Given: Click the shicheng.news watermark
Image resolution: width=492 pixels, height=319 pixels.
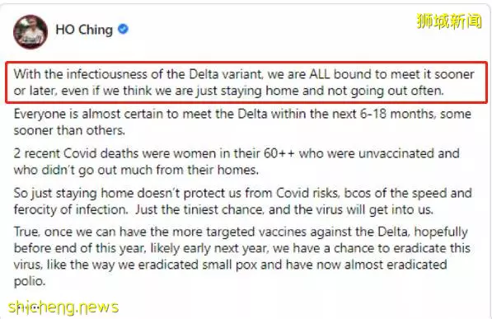Looking at the screenshot, I should click(x=63, y=307).
